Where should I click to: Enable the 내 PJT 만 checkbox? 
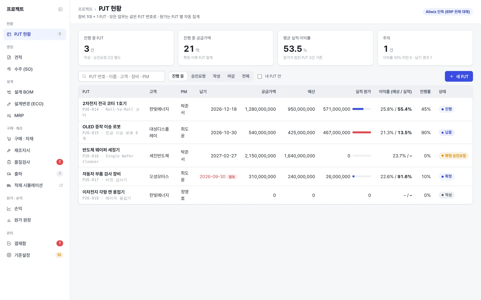click(x=259, y=77)
